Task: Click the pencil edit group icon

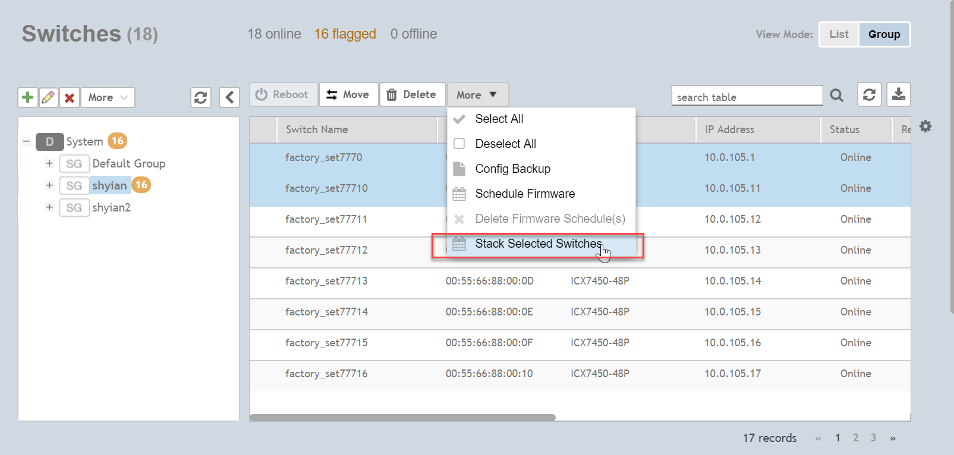Action: click(x=49, y=97)
